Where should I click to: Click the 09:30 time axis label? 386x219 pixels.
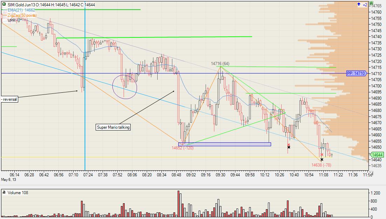(x=220, y=175)
